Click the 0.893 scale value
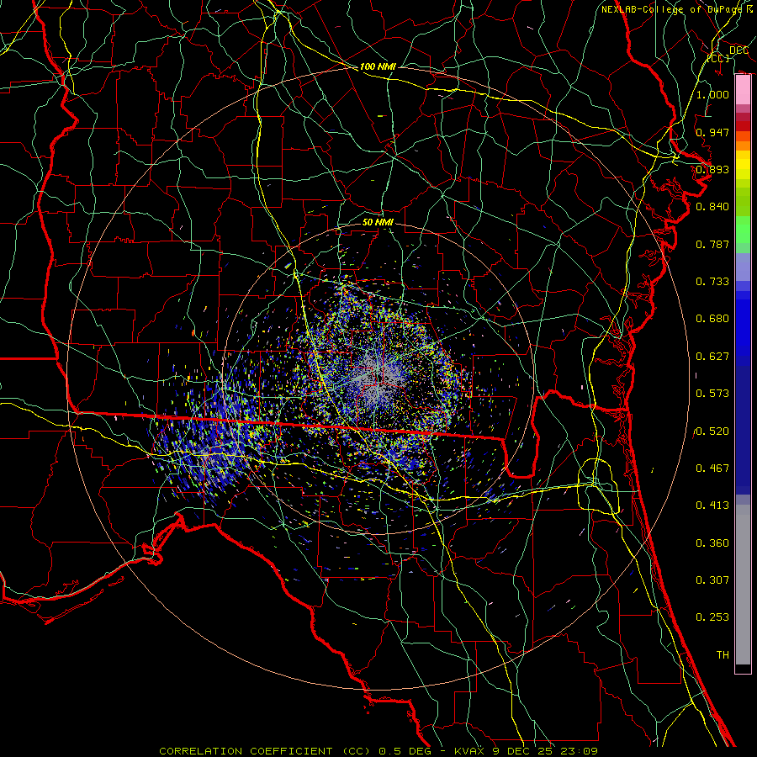This screenshot has height=757, width=757. 712,169
